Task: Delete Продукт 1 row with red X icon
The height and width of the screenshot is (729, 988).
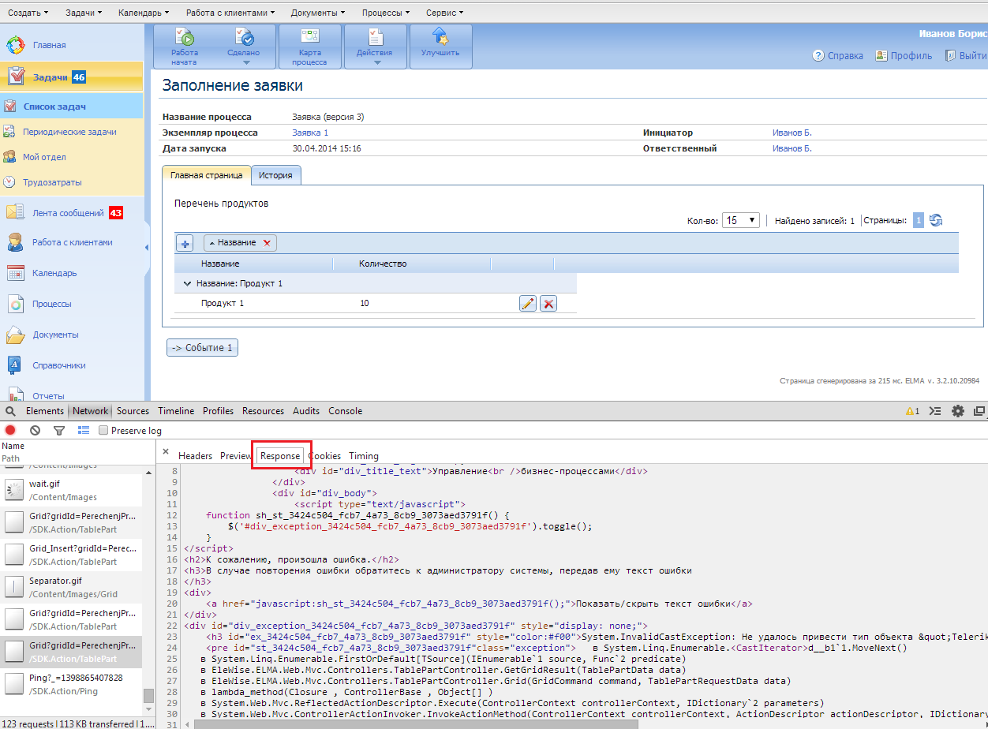Action: 548,304
